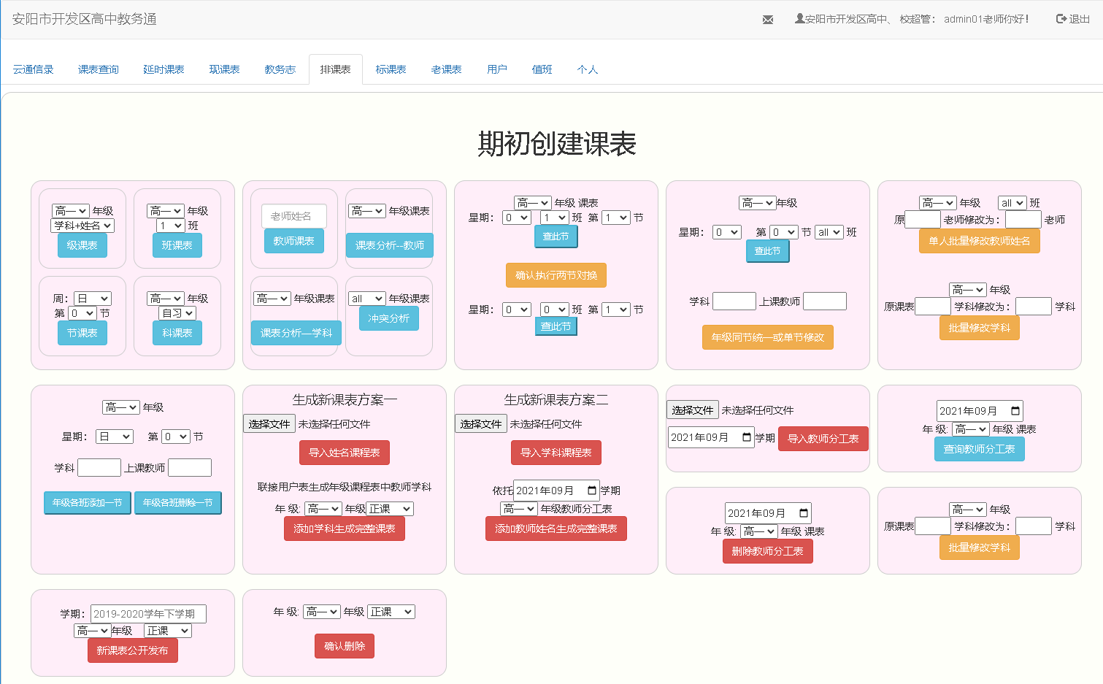Click 新课表公开发布 button

click(x=133, y=650)
